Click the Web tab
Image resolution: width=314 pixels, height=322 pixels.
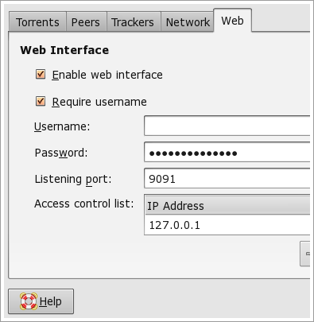click(x=232, y=21)
